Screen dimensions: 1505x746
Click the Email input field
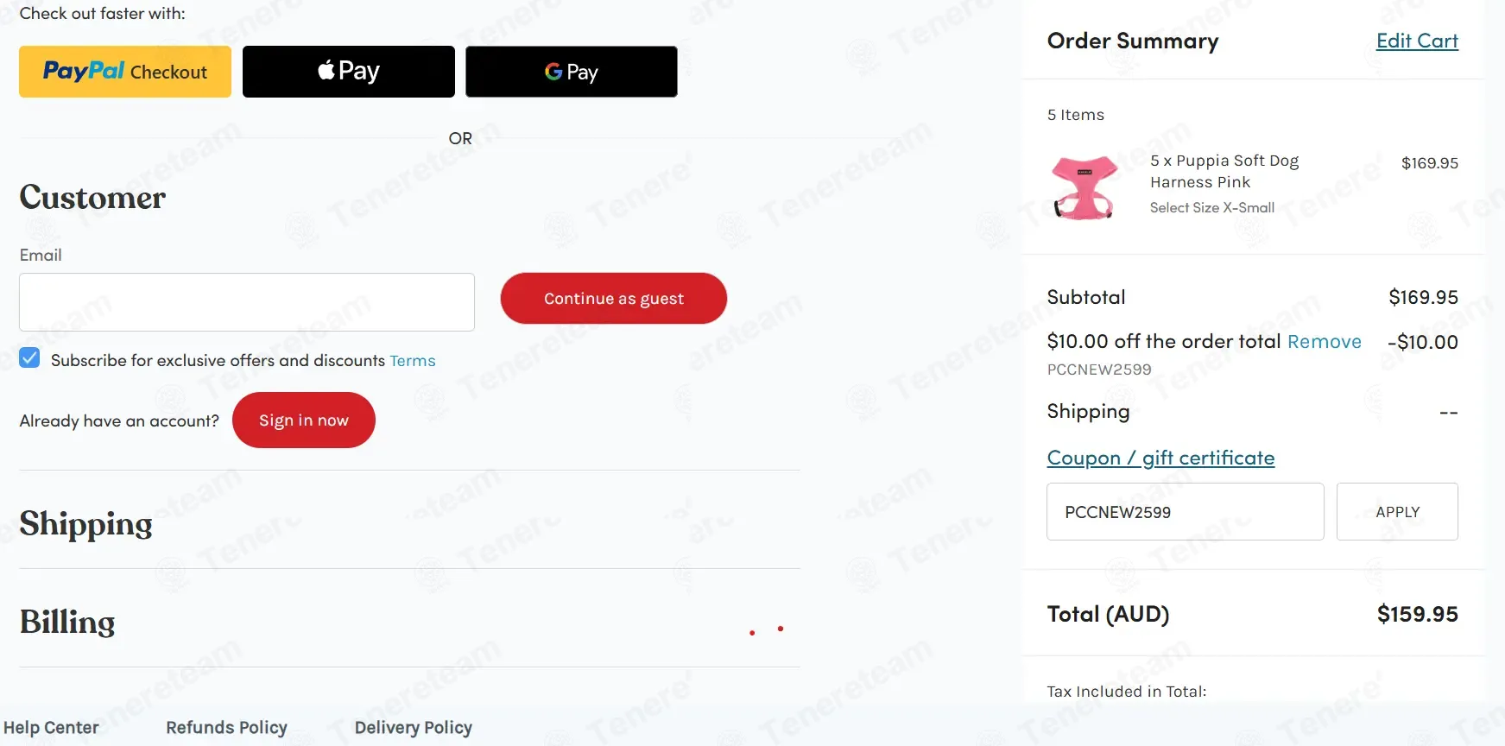pyautogui.click(x=247, y=302)
